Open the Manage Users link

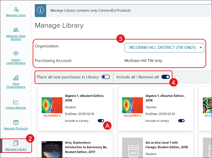click(16, 15)
